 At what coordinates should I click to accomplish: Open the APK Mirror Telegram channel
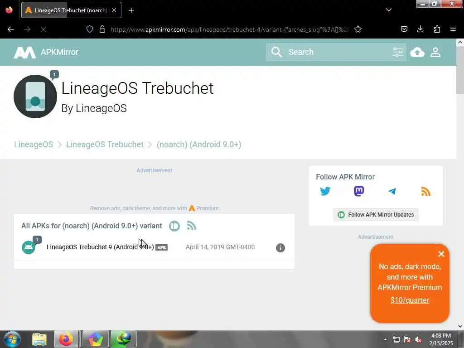tap(392, 192)
